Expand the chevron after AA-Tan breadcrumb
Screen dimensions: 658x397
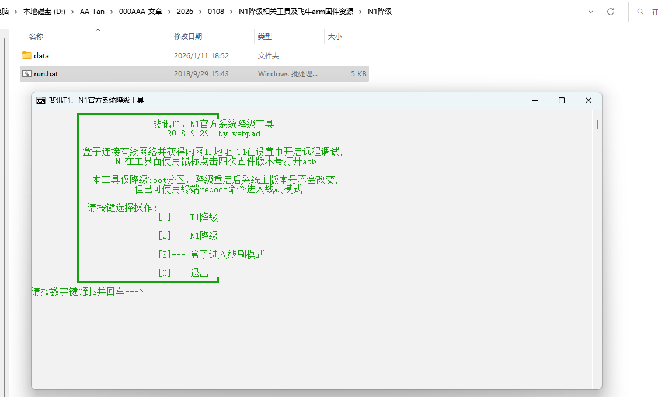[x=112, y=11]
